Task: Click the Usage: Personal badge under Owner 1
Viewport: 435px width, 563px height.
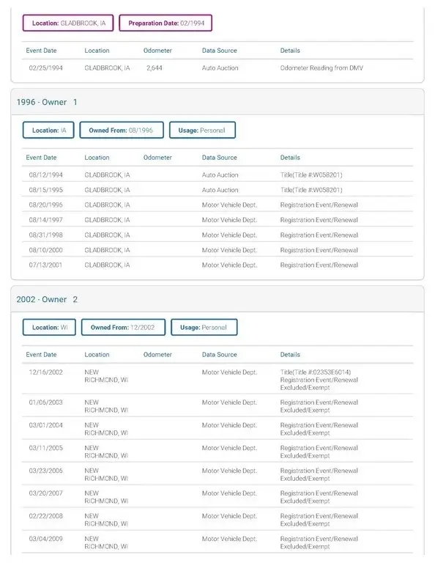Action: coord(202,130)
